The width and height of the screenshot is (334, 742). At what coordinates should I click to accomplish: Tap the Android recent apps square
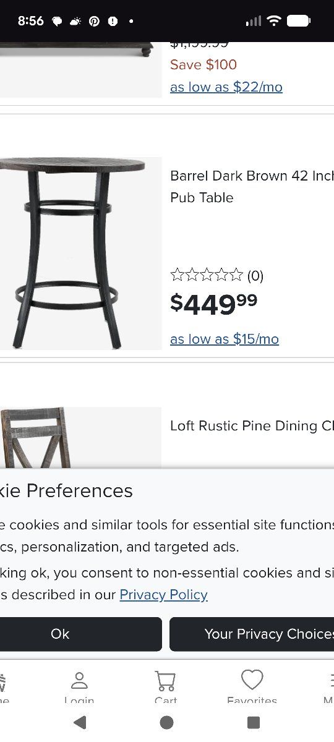[253, 722]
